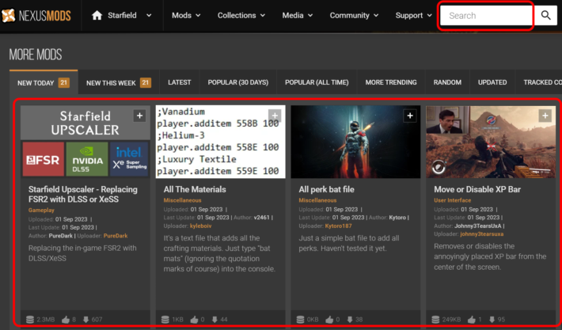Open the Collections dropdown
The width and height of the screenshot is (562, 330).
(241, 15)
